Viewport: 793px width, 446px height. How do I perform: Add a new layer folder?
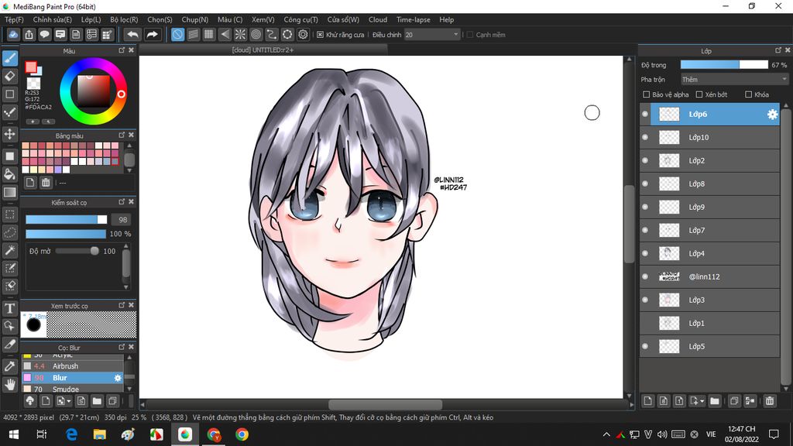tap(715, 401)
